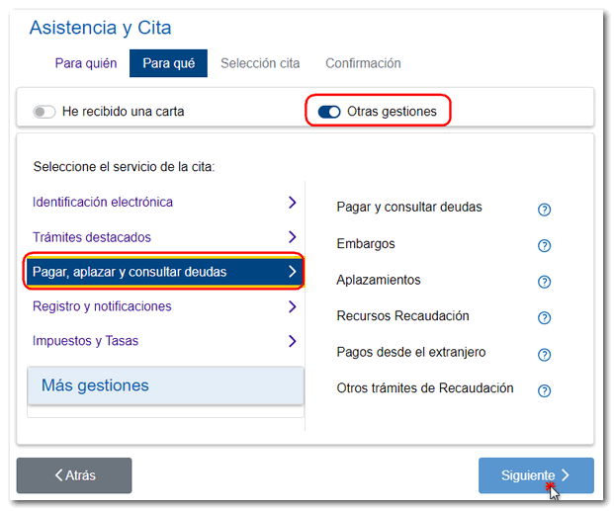Choose Recursos Recaudación option
Viewport: 614px width, 511px height.
(402, 315)
